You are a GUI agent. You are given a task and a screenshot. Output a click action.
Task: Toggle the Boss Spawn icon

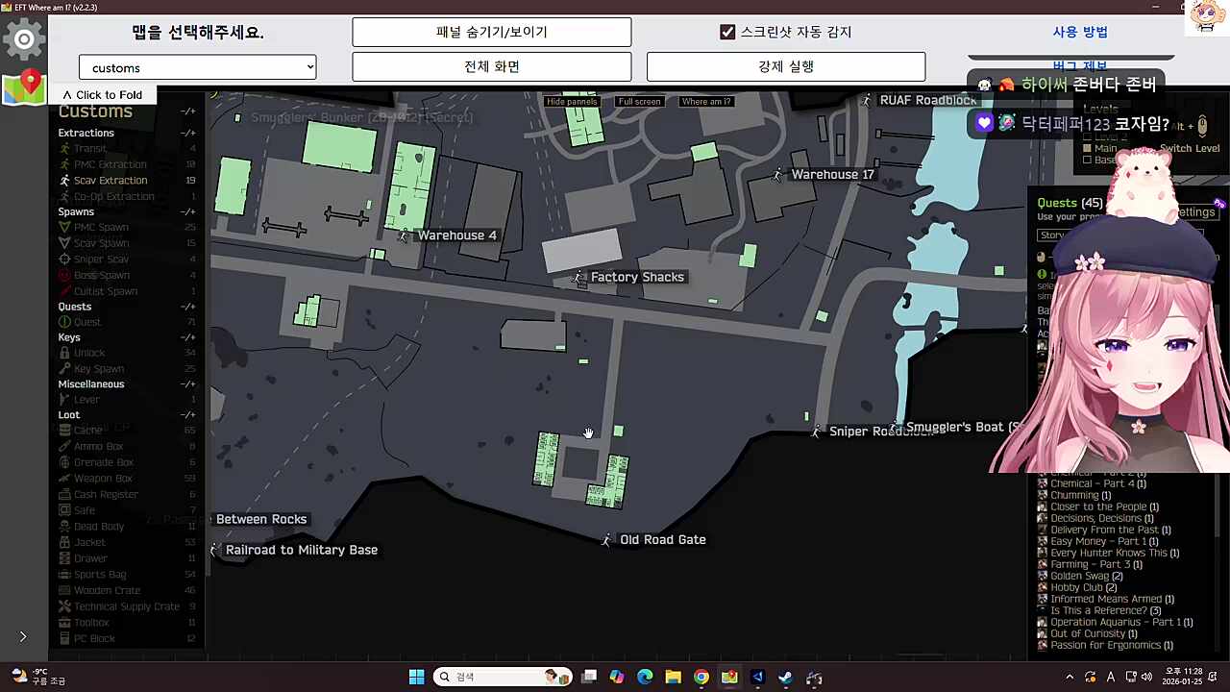[x=64, y=276]
